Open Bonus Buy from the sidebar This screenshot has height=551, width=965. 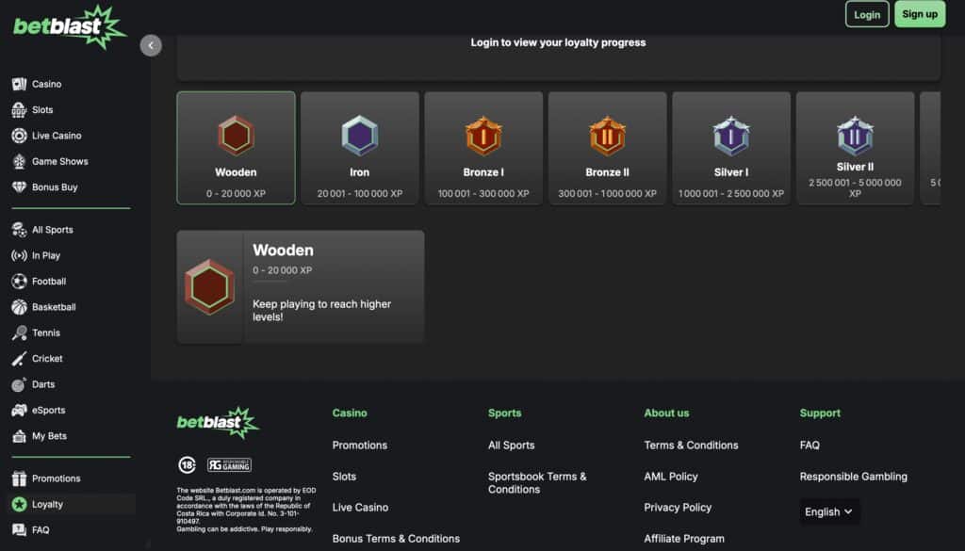[x=55, y=186]
